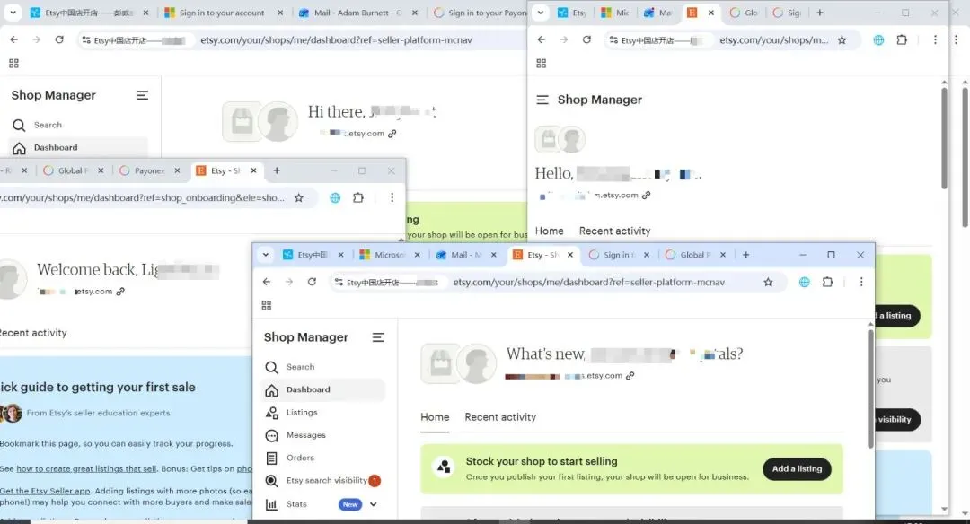Select the Home tab in front window
The height and width of the screenshot is (524, 970).
(x=435, y=417)
